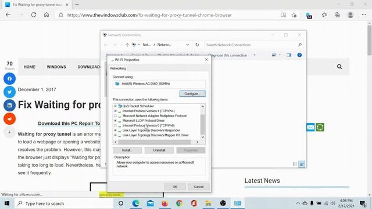Show more share options plus icon

tap(9, 132)
